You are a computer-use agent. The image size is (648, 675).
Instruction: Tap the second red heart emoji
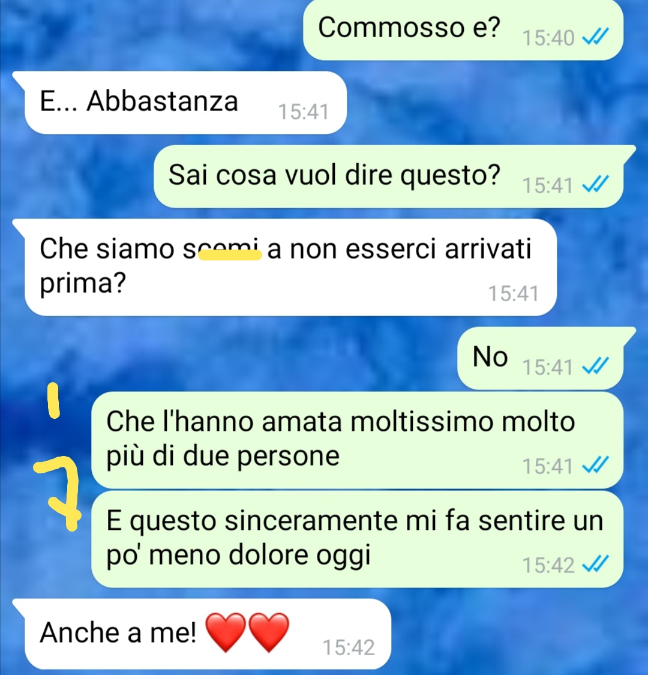[x=269, y=632]
